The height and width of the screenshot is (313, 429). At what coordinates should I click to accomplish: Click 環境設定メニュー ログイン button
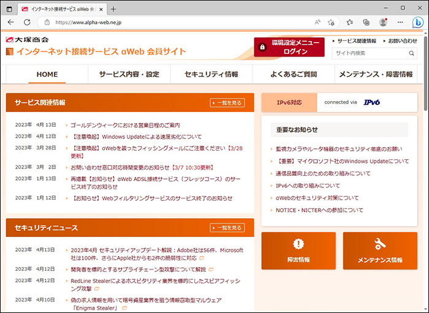pos(289,47)
